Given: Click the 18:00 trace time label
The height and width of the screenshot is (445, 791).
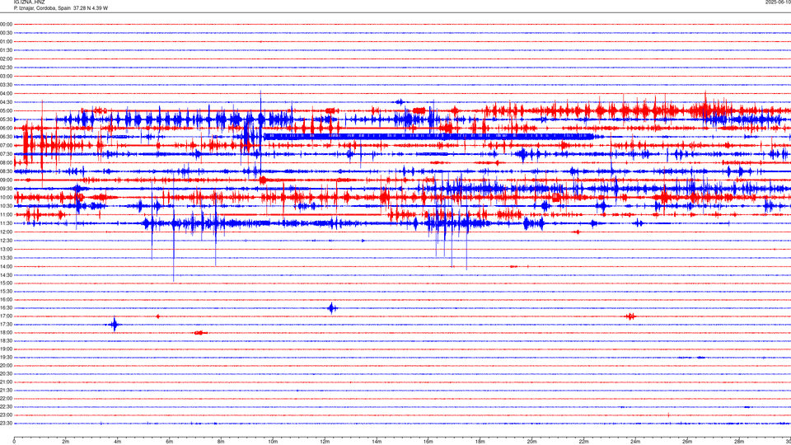Looking at the screenshot, I should (6, 332).
